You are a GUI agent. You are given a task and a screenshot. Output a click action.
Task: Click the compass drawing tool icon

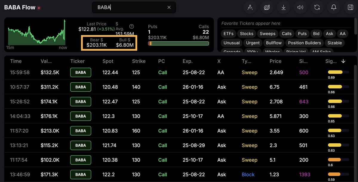point(250,7)
